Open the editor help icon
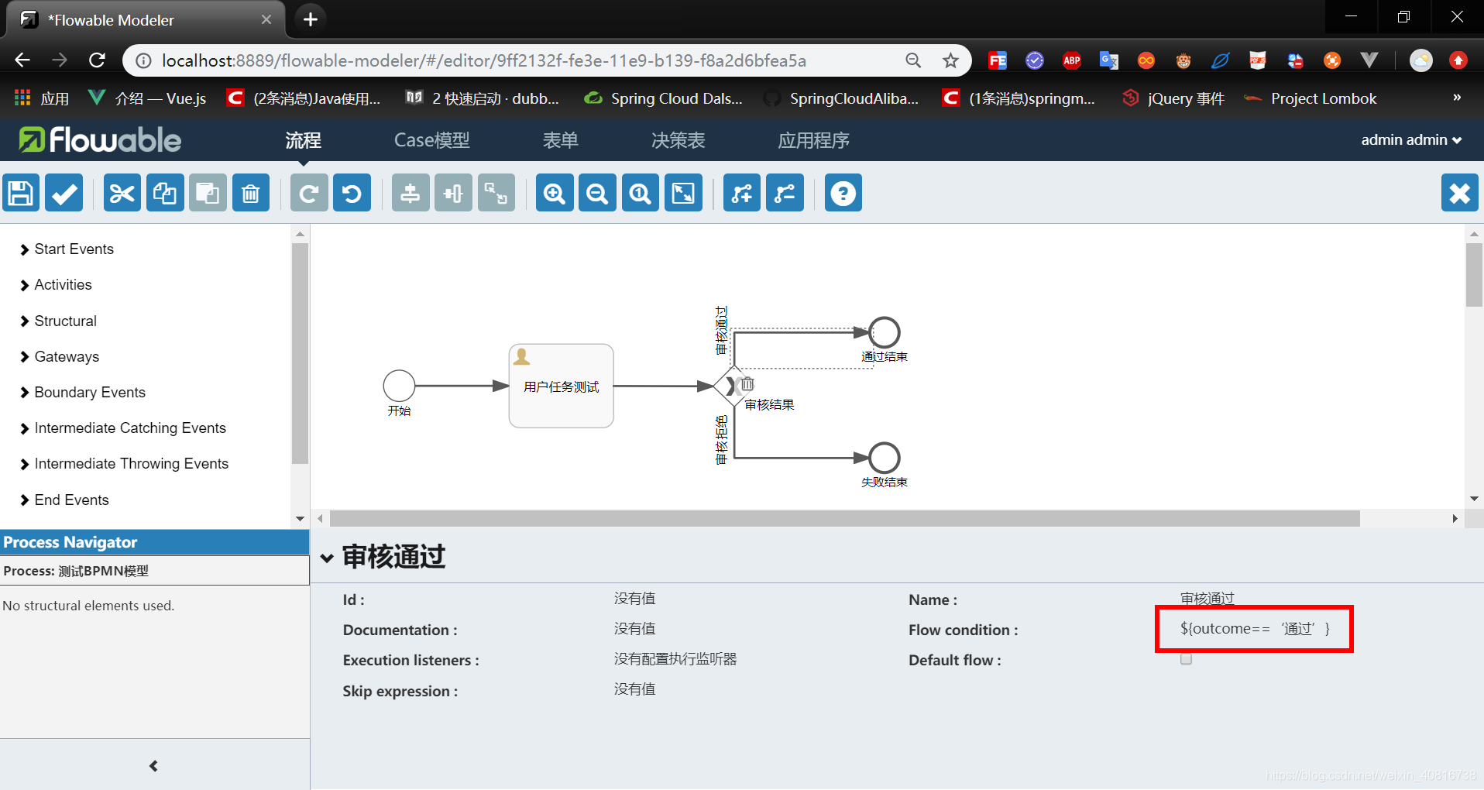Image resolution: width=1484 pixels, height=790 pixels. tap(843, 192)
